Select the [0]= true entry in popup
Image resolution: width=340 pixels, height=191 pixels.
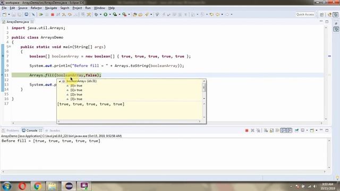[76, 85]
